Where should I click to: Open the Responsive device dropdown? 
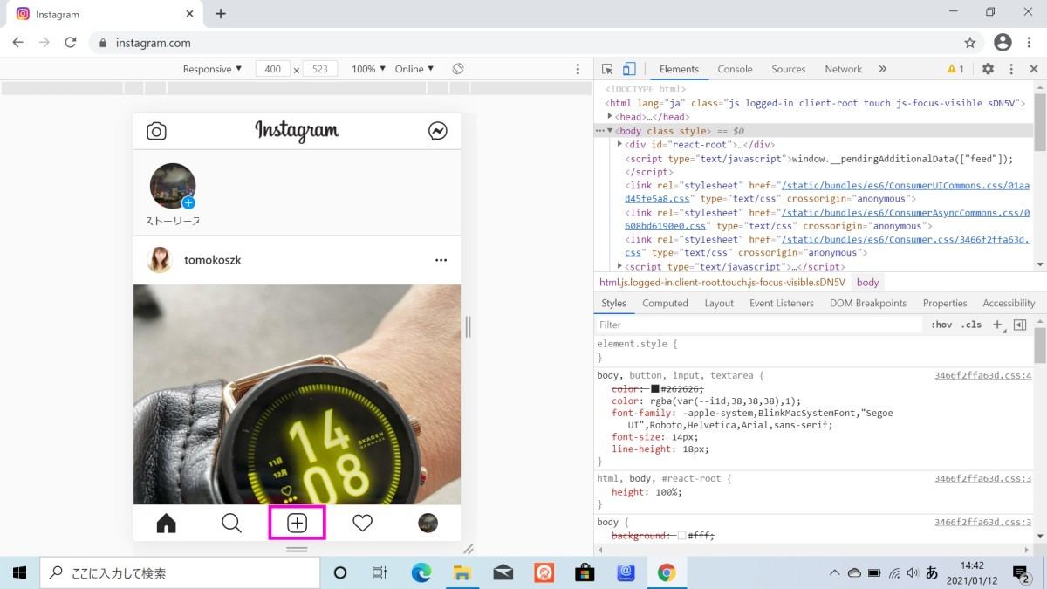[213, 69]
